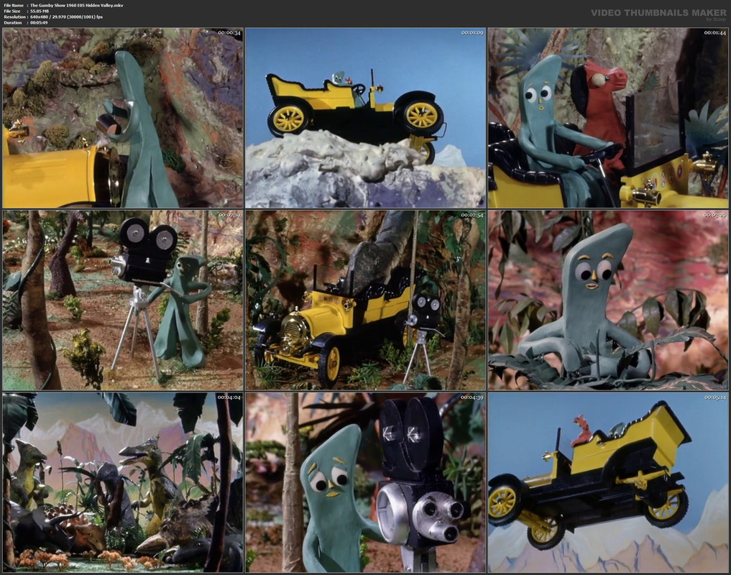The width and height of the screenshot is (731, 575).
Task: Open the thumbnail of Gumby driving with Pokey
Action: [x=608, y=118]
